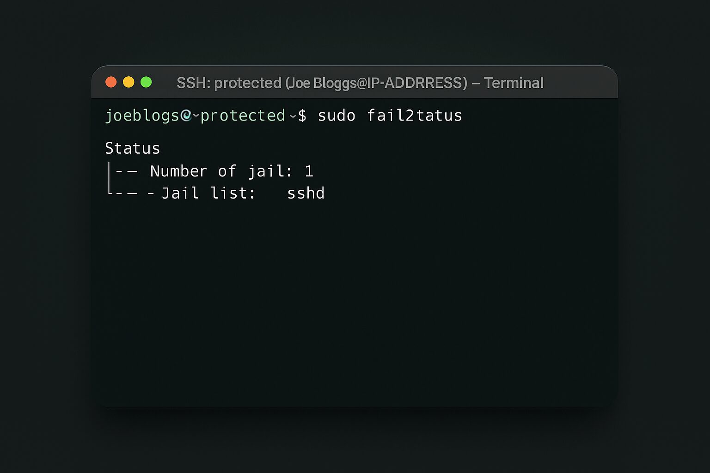Expand the Status output header line

133,148
